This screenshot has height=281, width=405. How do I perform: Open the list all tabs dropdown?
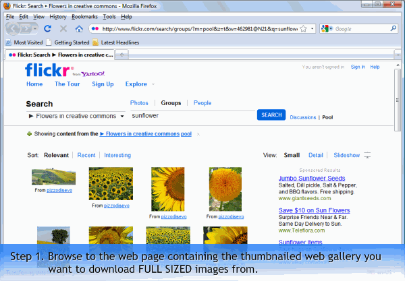point(398,55)
